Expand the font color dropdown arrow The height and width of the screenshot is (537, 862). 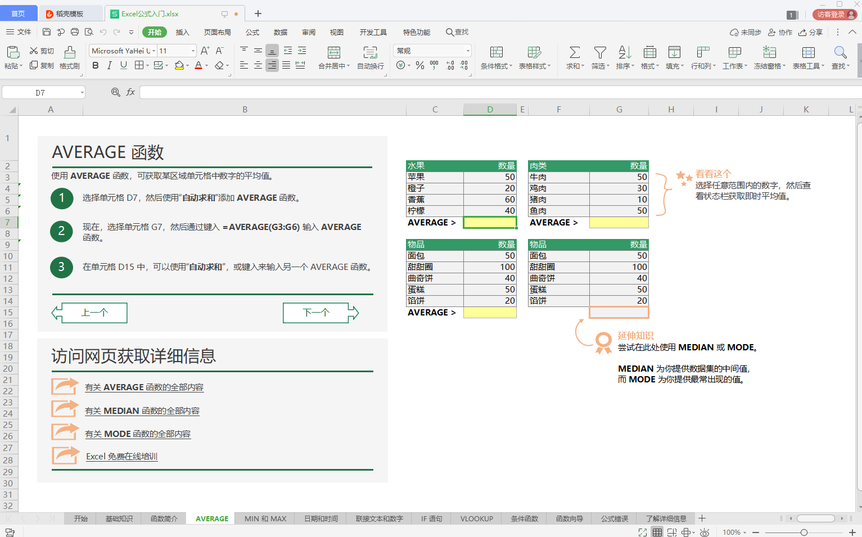tap(206, 66)
